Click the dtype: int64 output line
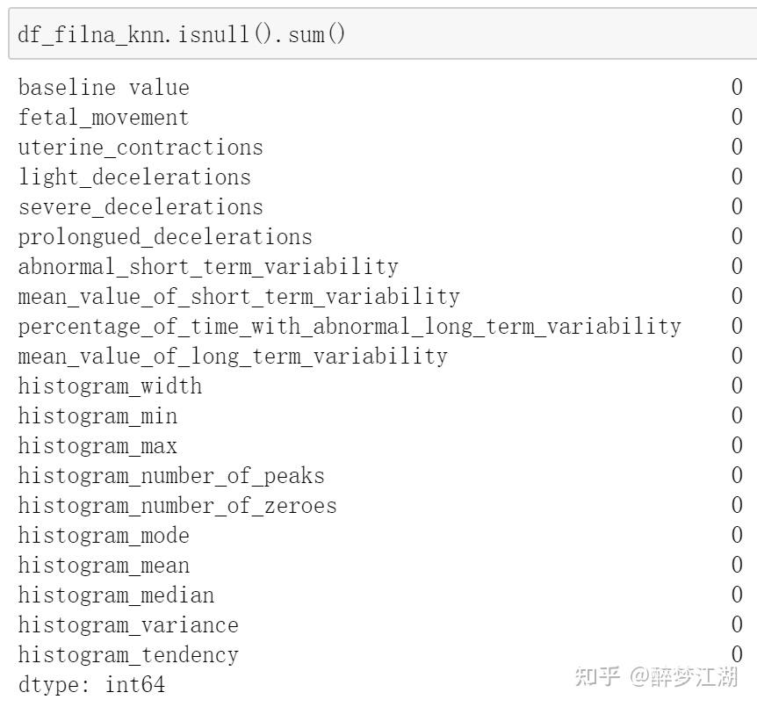The height and width of the screenshot is (707, 757). pyautogui.click(x=91, y=685)
